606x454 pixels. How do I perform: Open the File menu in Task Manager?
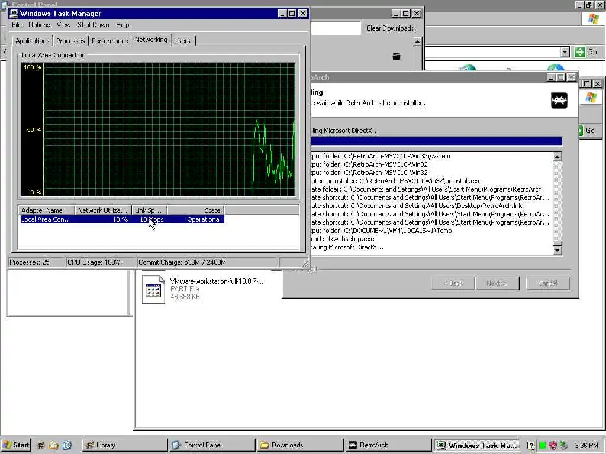point(17,25)
